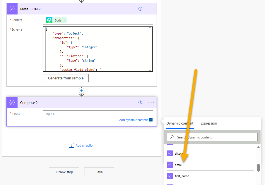Image resolution: width=265 pixels, height=185 pixels.
Task: Select the Dynamic content tab
Action: pyautogui.click(x=180, y=123)
